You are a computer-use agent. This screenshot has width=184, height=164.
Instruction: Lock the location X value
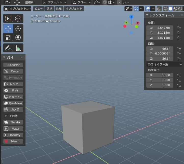(x=179, y=28)
